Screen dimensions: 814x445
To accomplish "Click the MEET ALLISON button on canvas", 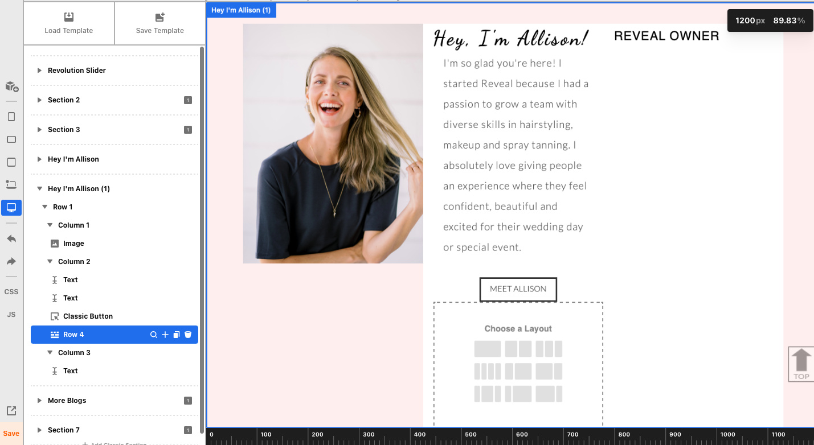I will click(518, 289).
